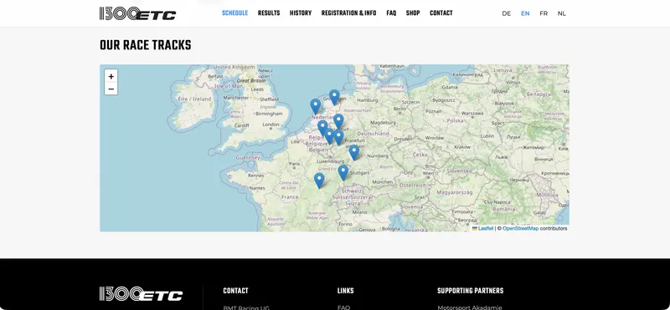Viewport: 670px width, 310px height.
Task: Click the 'Paris' label on the map
Action: pyautogui.click(x=294, y=164)
